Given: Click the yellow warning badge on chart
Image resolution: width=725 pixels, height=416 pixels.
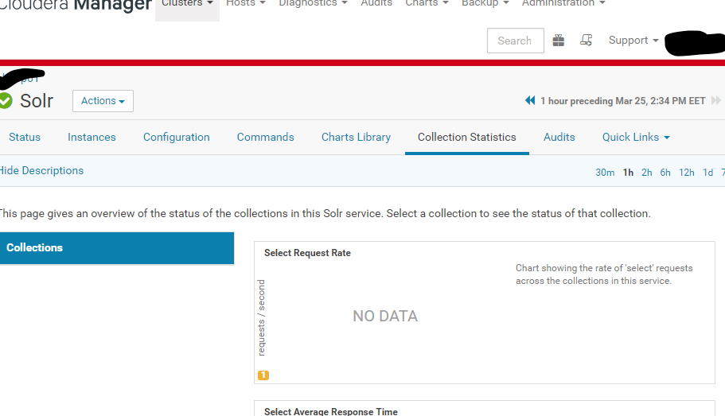Looking at the screenshot, I should click(263, 375).
